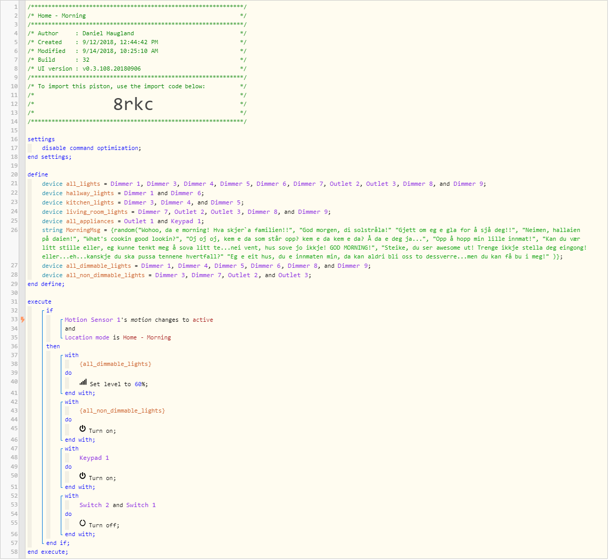Click 'end settings;' on line 18
Viewport: 612px width, 560px height.
point(49,158)
